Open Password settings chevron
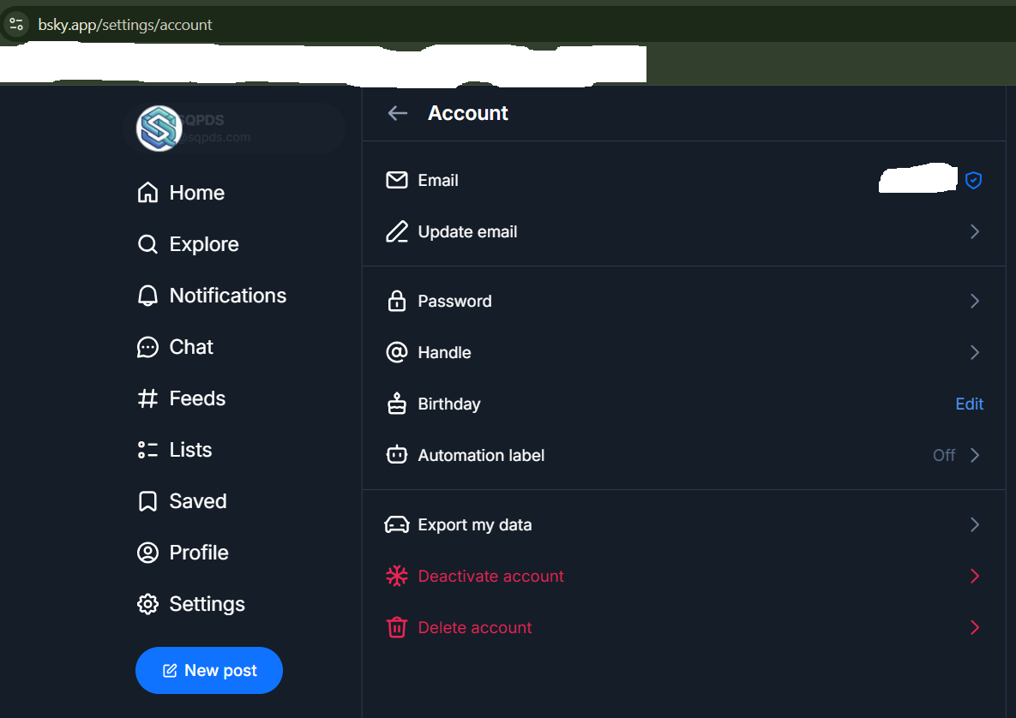Image resolution: width=1016 pixels, height=718 pixels. (x=975, y=301)
